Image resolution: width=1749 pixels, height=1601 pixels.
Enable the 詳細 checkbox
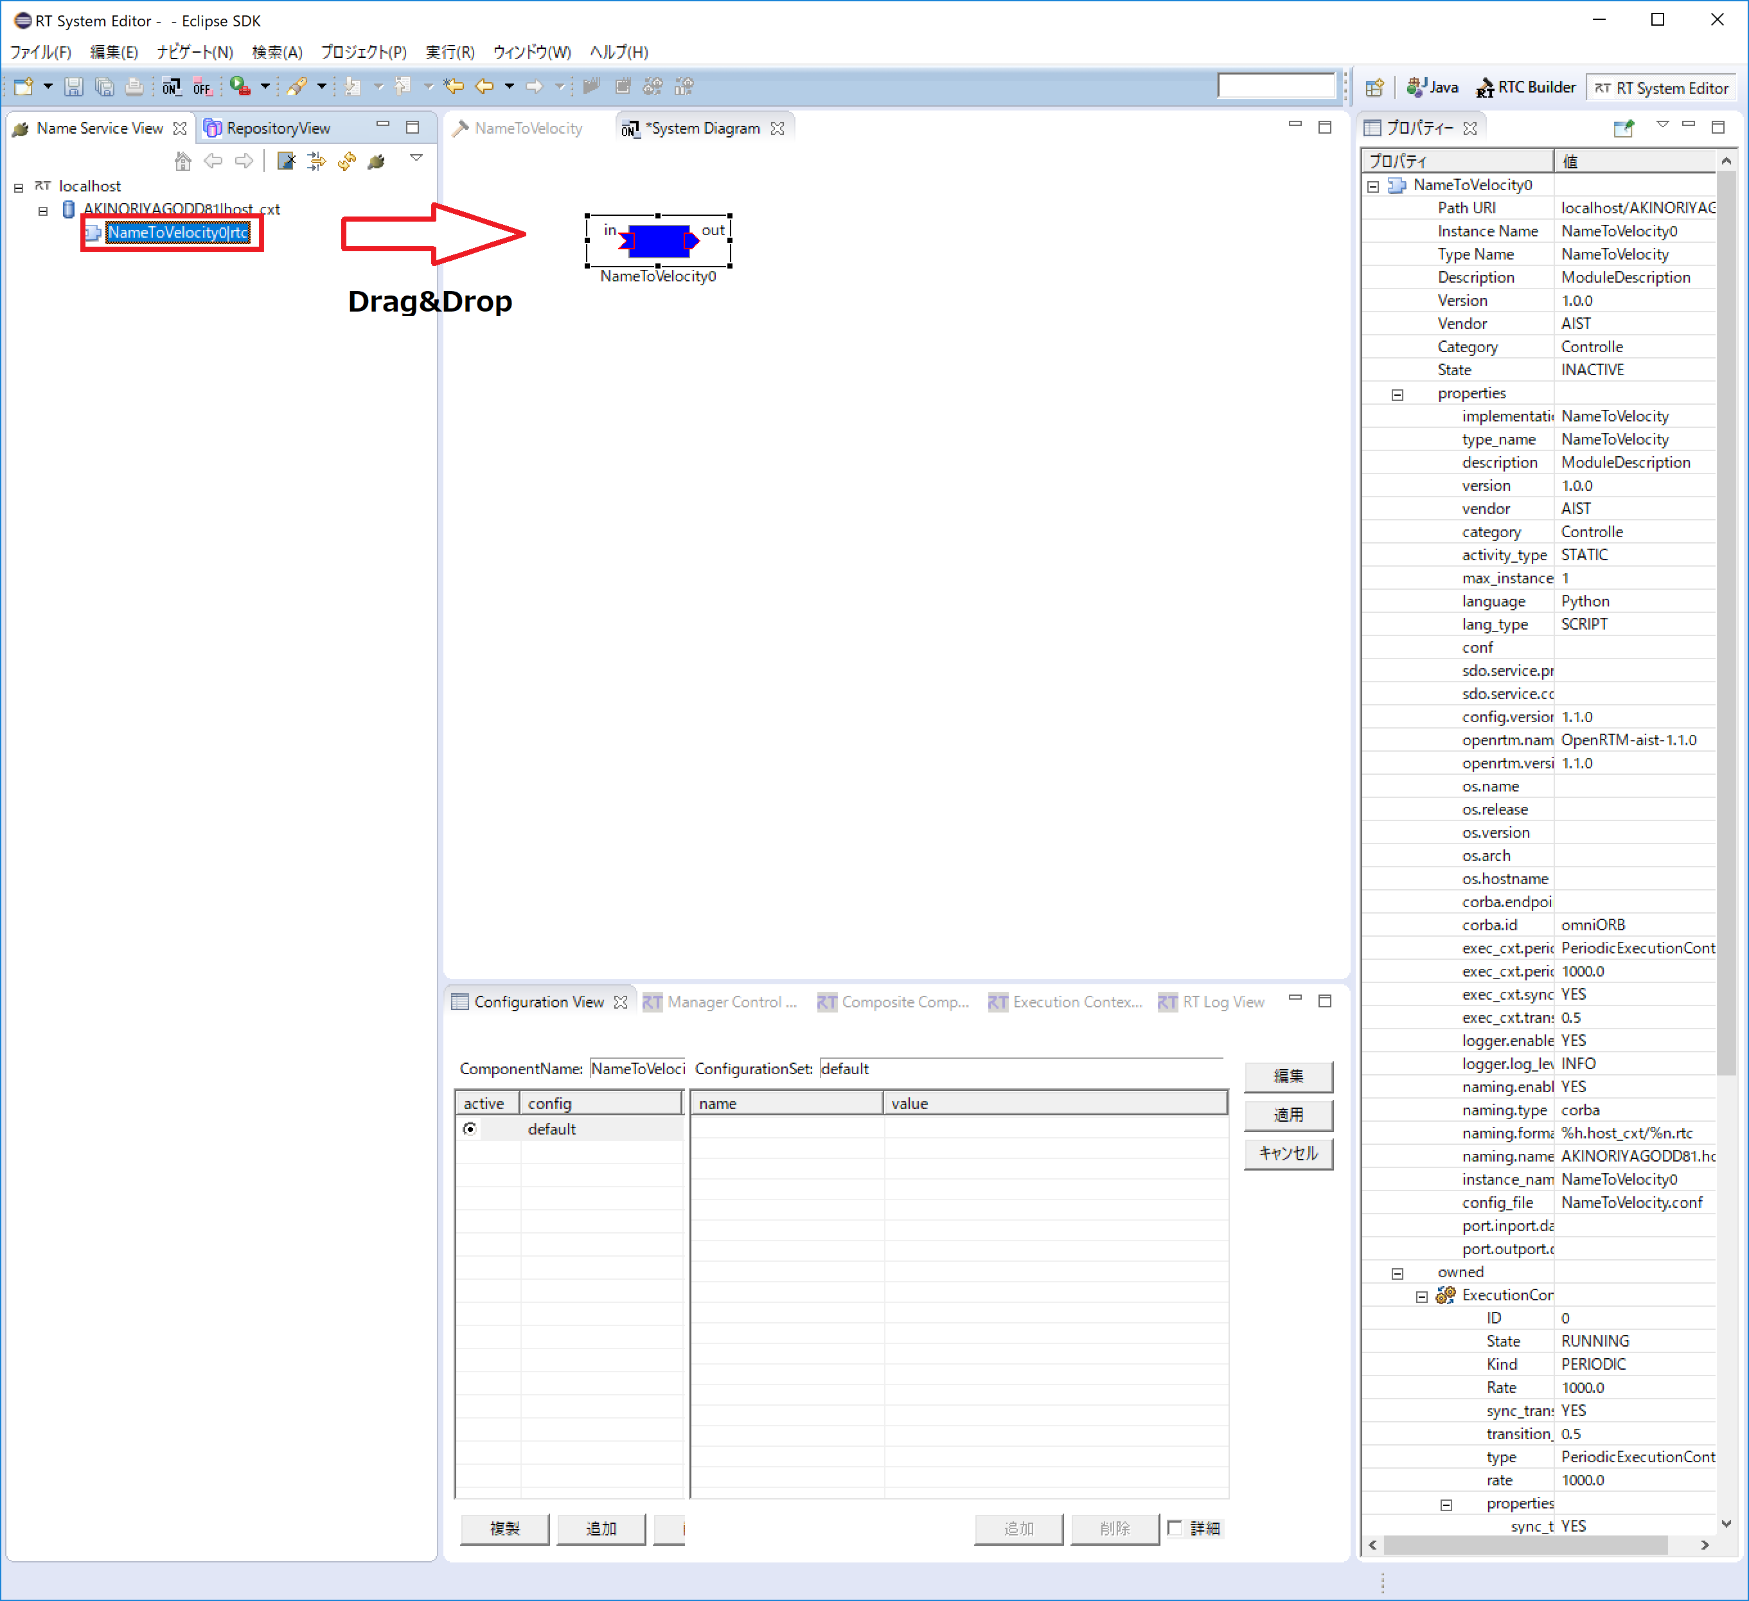[1175, 1528]
